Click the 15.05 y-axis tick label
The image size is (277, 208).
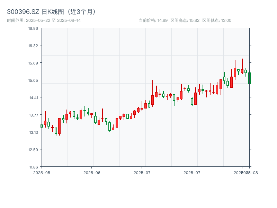pos(33,80)
